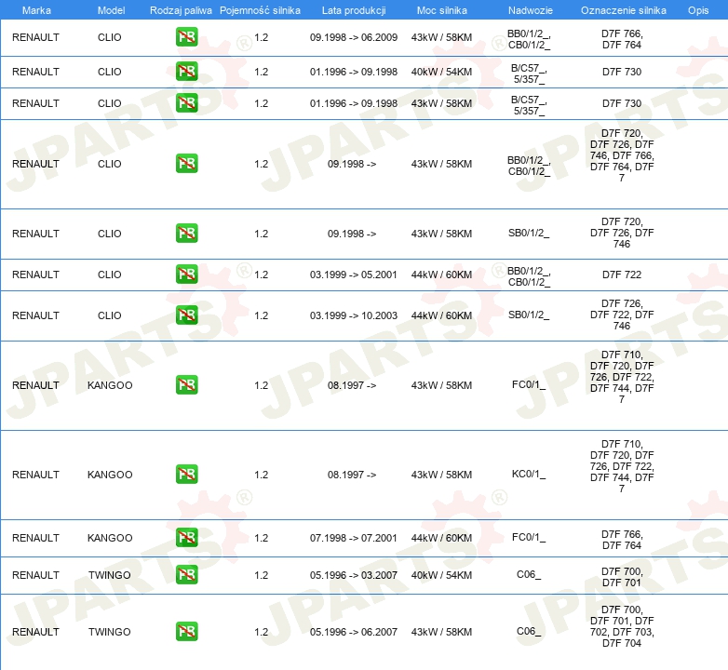Screen dimensions: 728x670
Task: Click the Rodzaj paliwa column header
Action: [x=181, y=9]
